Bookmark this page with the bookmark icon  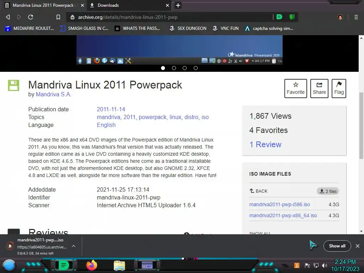[x=58, y=17]
